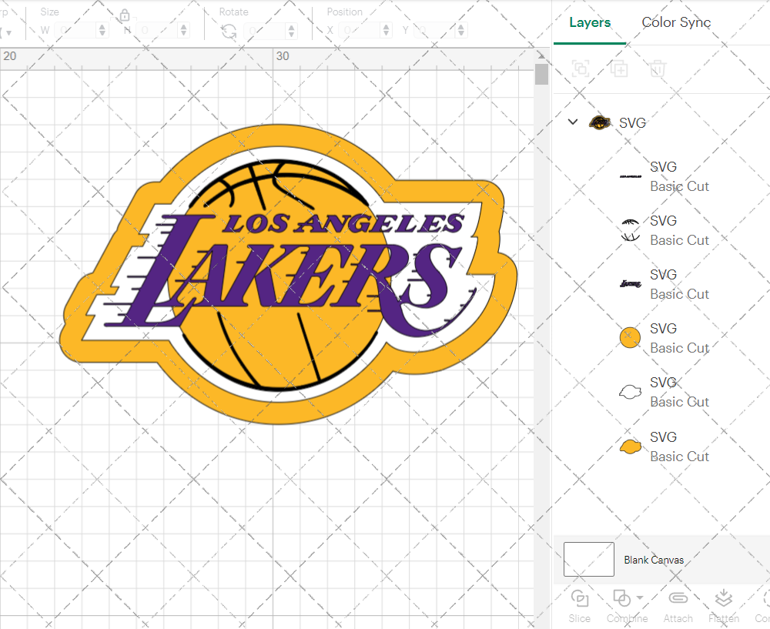Click the Group layers icon
The height and width of the screenshot is (629, 770).
pos(581,69)
